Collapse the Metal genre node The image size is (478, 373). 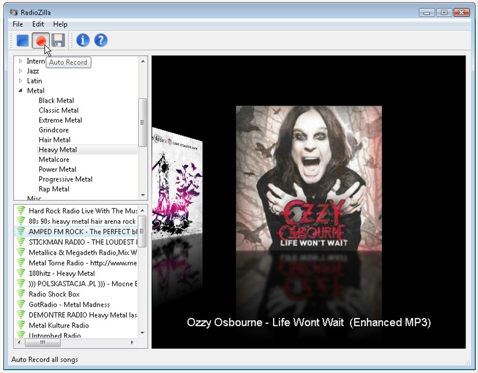tap(20, 90)
